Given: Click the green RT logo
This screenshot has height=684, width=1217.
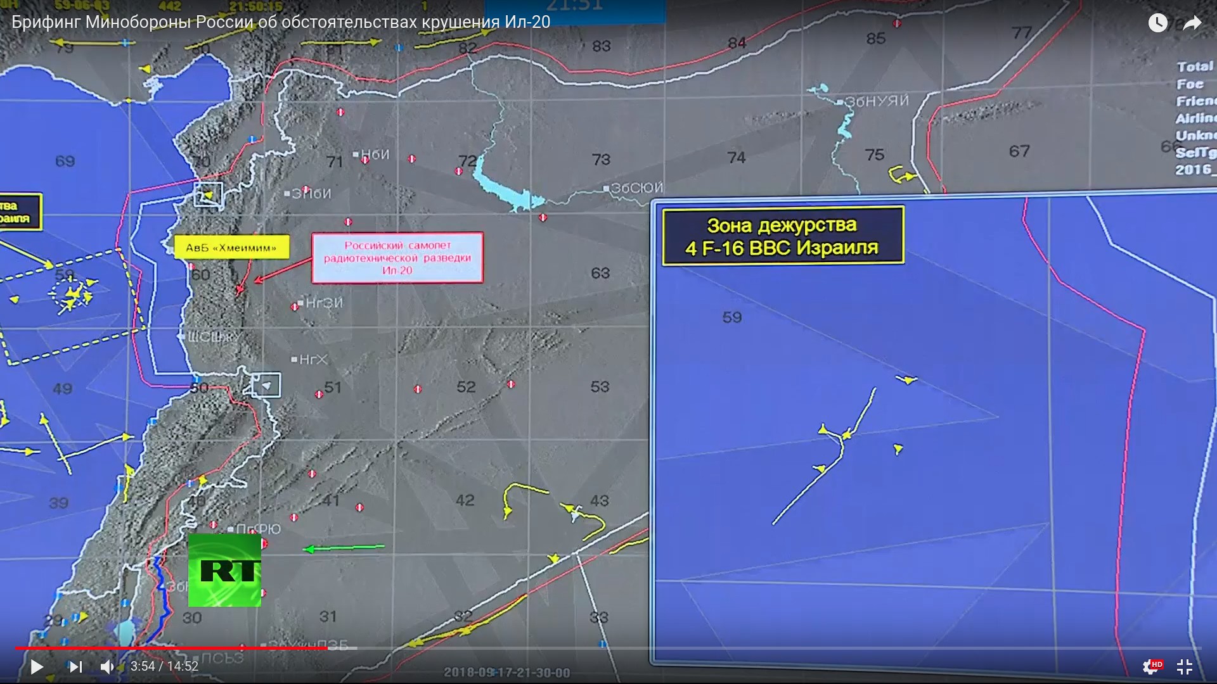Looking at the screenshot, I should coord(224,571).
